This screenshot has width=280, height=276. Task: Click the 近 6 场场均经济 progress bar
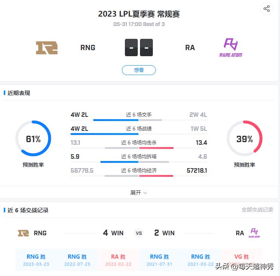click(139, 176)
